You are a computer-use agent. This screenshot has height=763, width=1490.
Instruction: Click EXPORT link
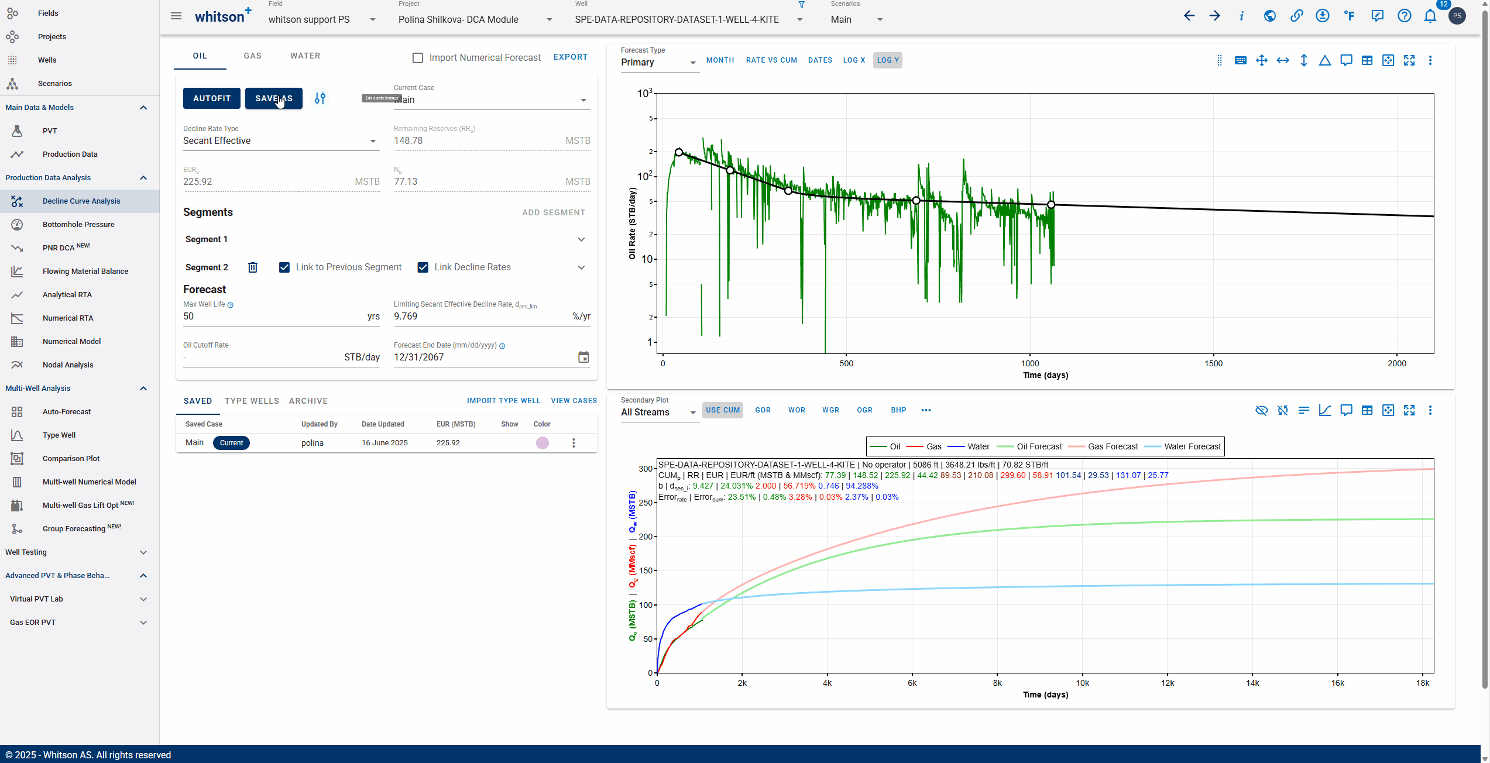pos(571,57)
